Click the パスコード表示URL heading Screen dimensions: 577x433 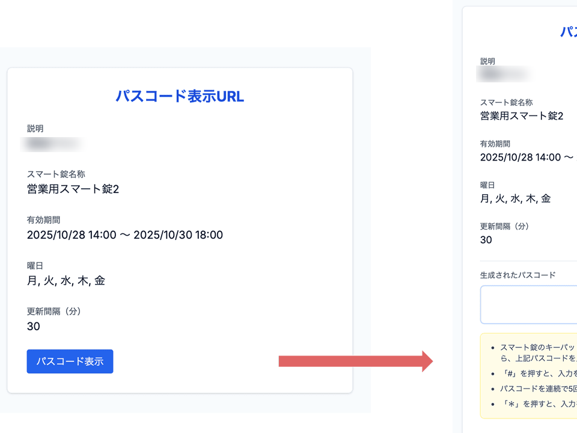(x=180, y=96)
